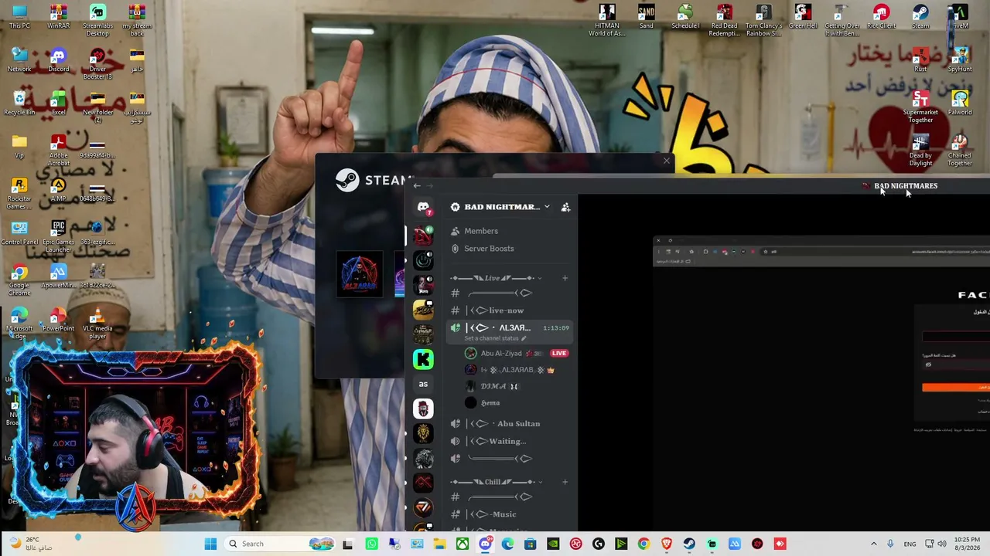Select the Epic Games Launcher shortcut
The image size is (990, 556).
[x=58, y=236]
